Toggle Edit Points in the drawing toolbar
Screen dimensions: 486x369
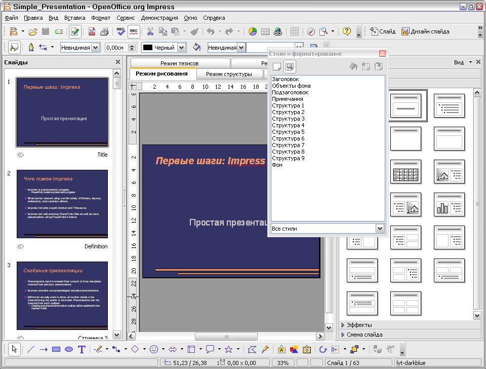tap(252, 349)
